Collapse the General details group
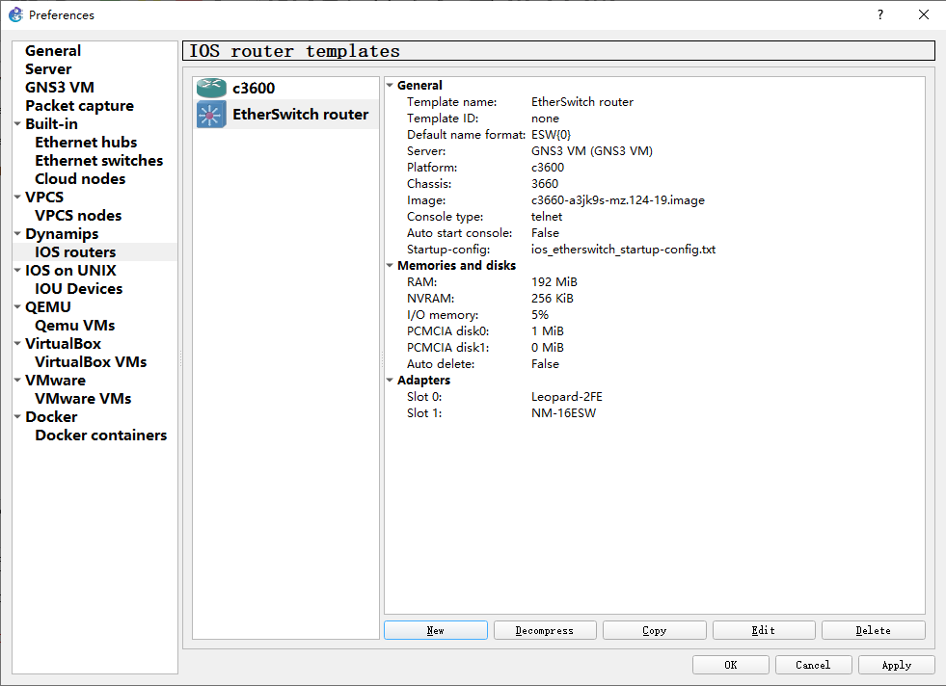 390,86
